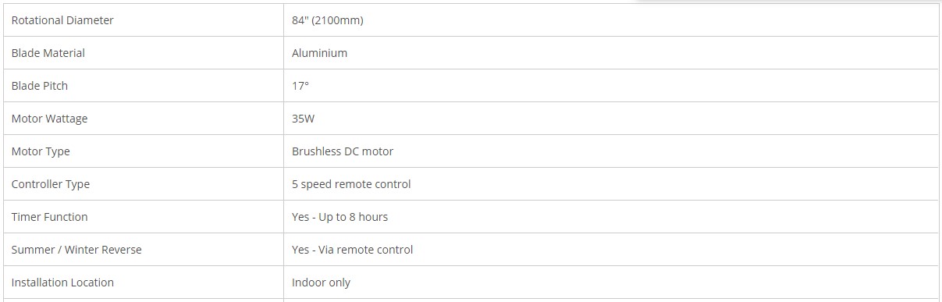This screenshot has height=302, width=942.
Task: Select the 17° pitch value
Action: [300, 86]
